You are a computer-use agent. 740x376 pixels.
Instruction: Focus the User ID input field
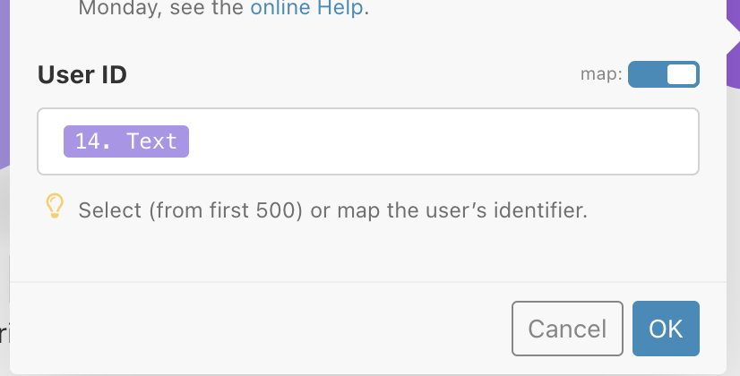(x=368, y=141)
